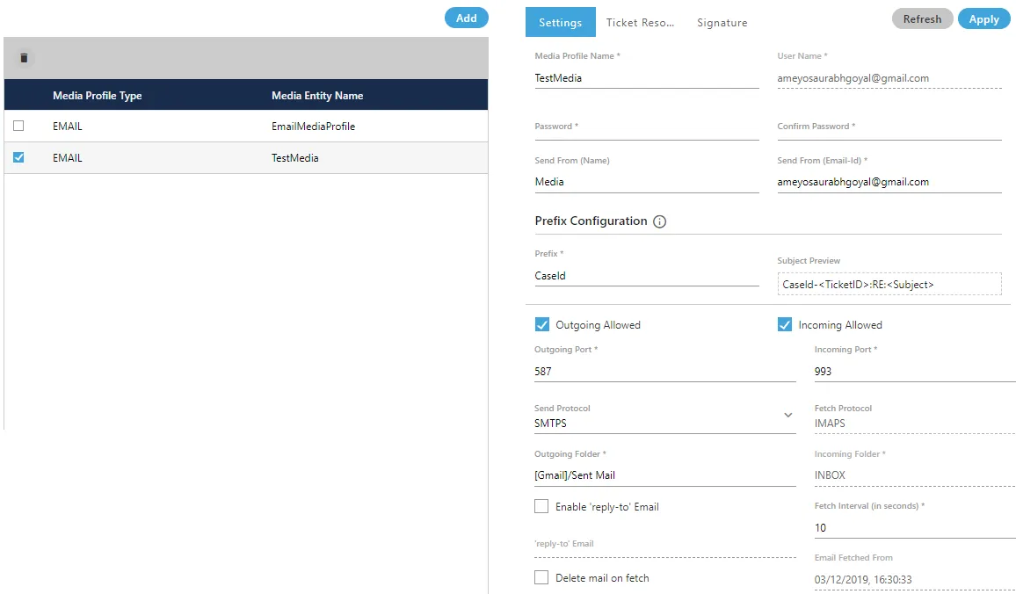
Task: Open the Ticket Reso... tab
Action: tap(640, 23)
